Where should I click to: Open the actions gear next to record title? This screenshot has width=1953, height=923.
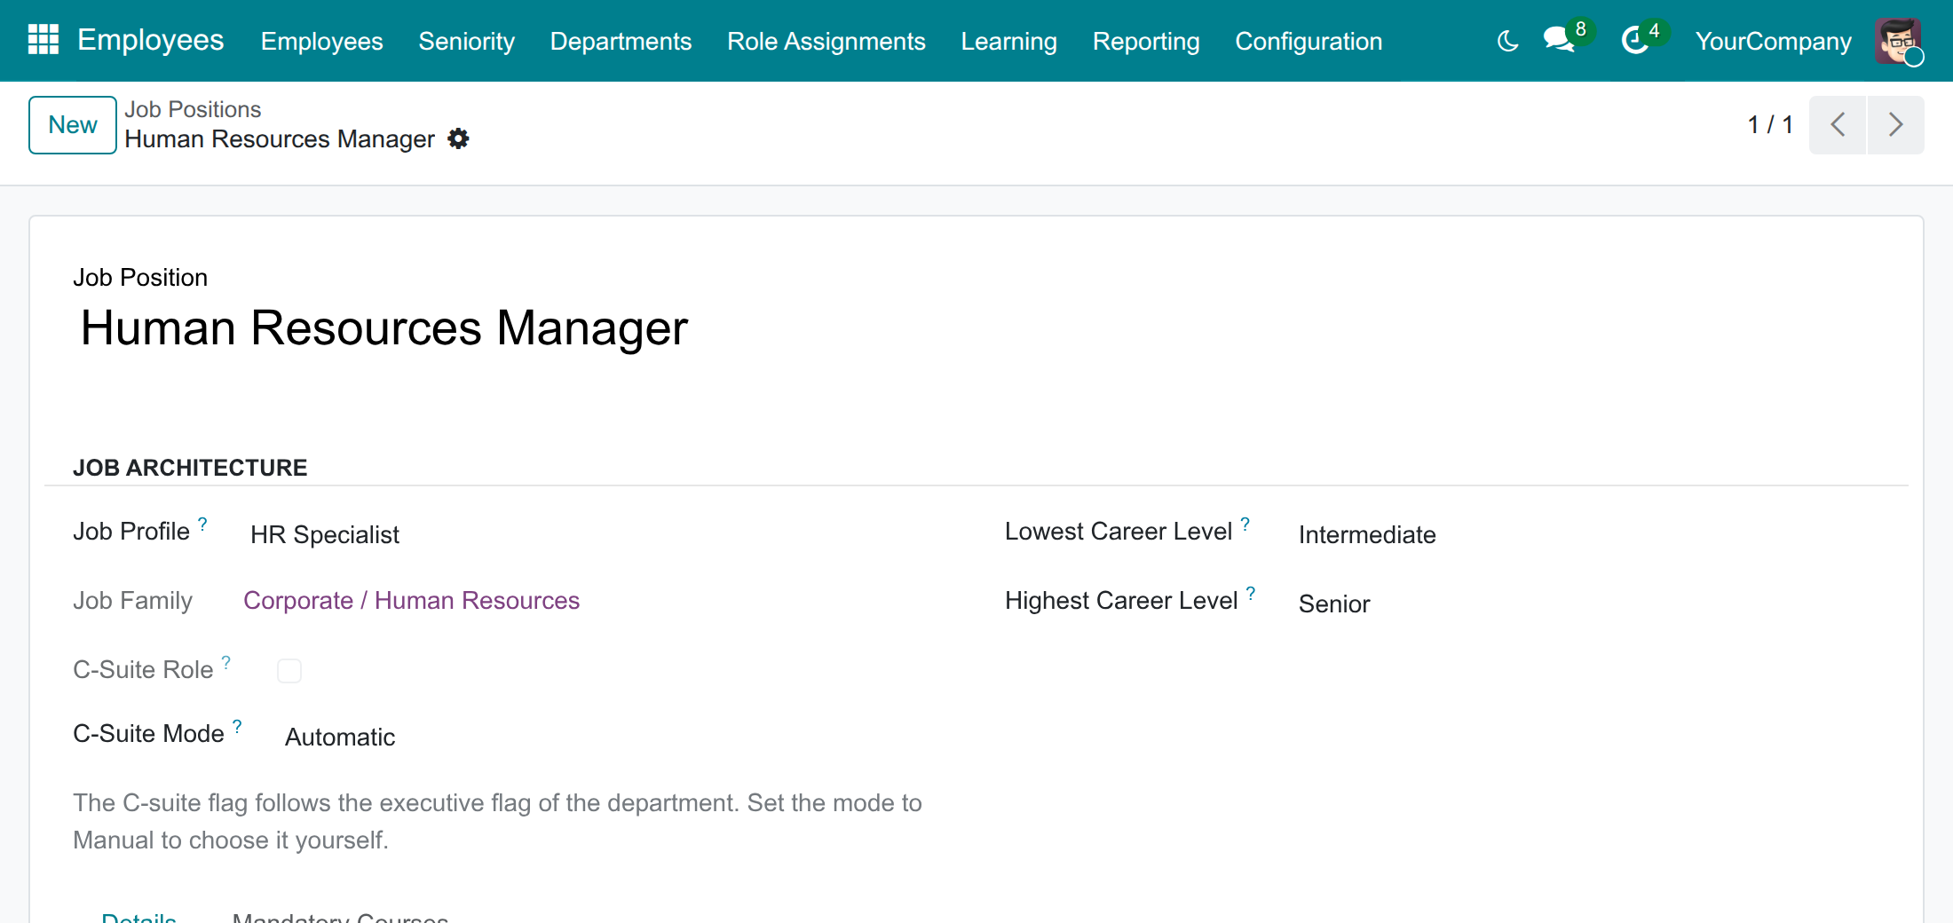(x=458, y=139)
